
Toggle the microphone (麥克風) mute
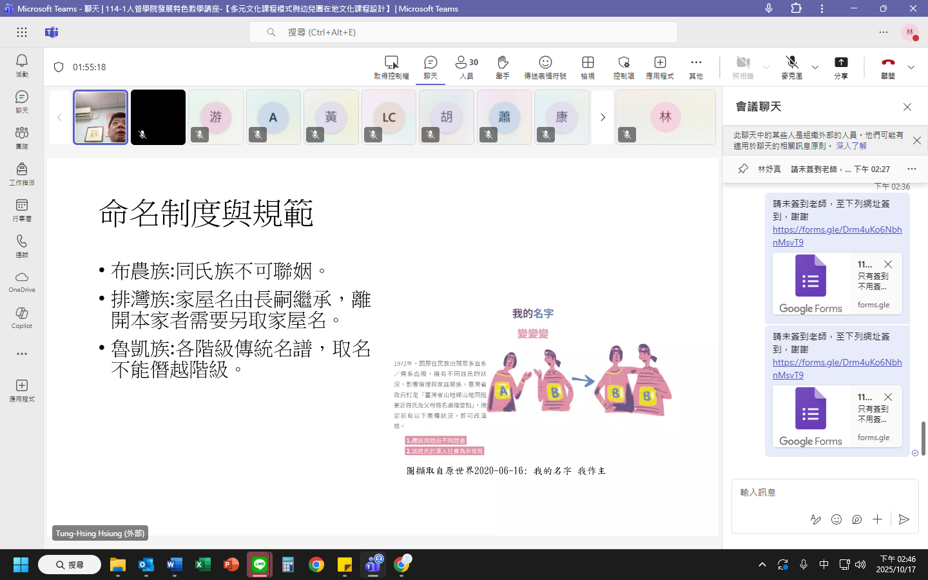click(792, 67)
